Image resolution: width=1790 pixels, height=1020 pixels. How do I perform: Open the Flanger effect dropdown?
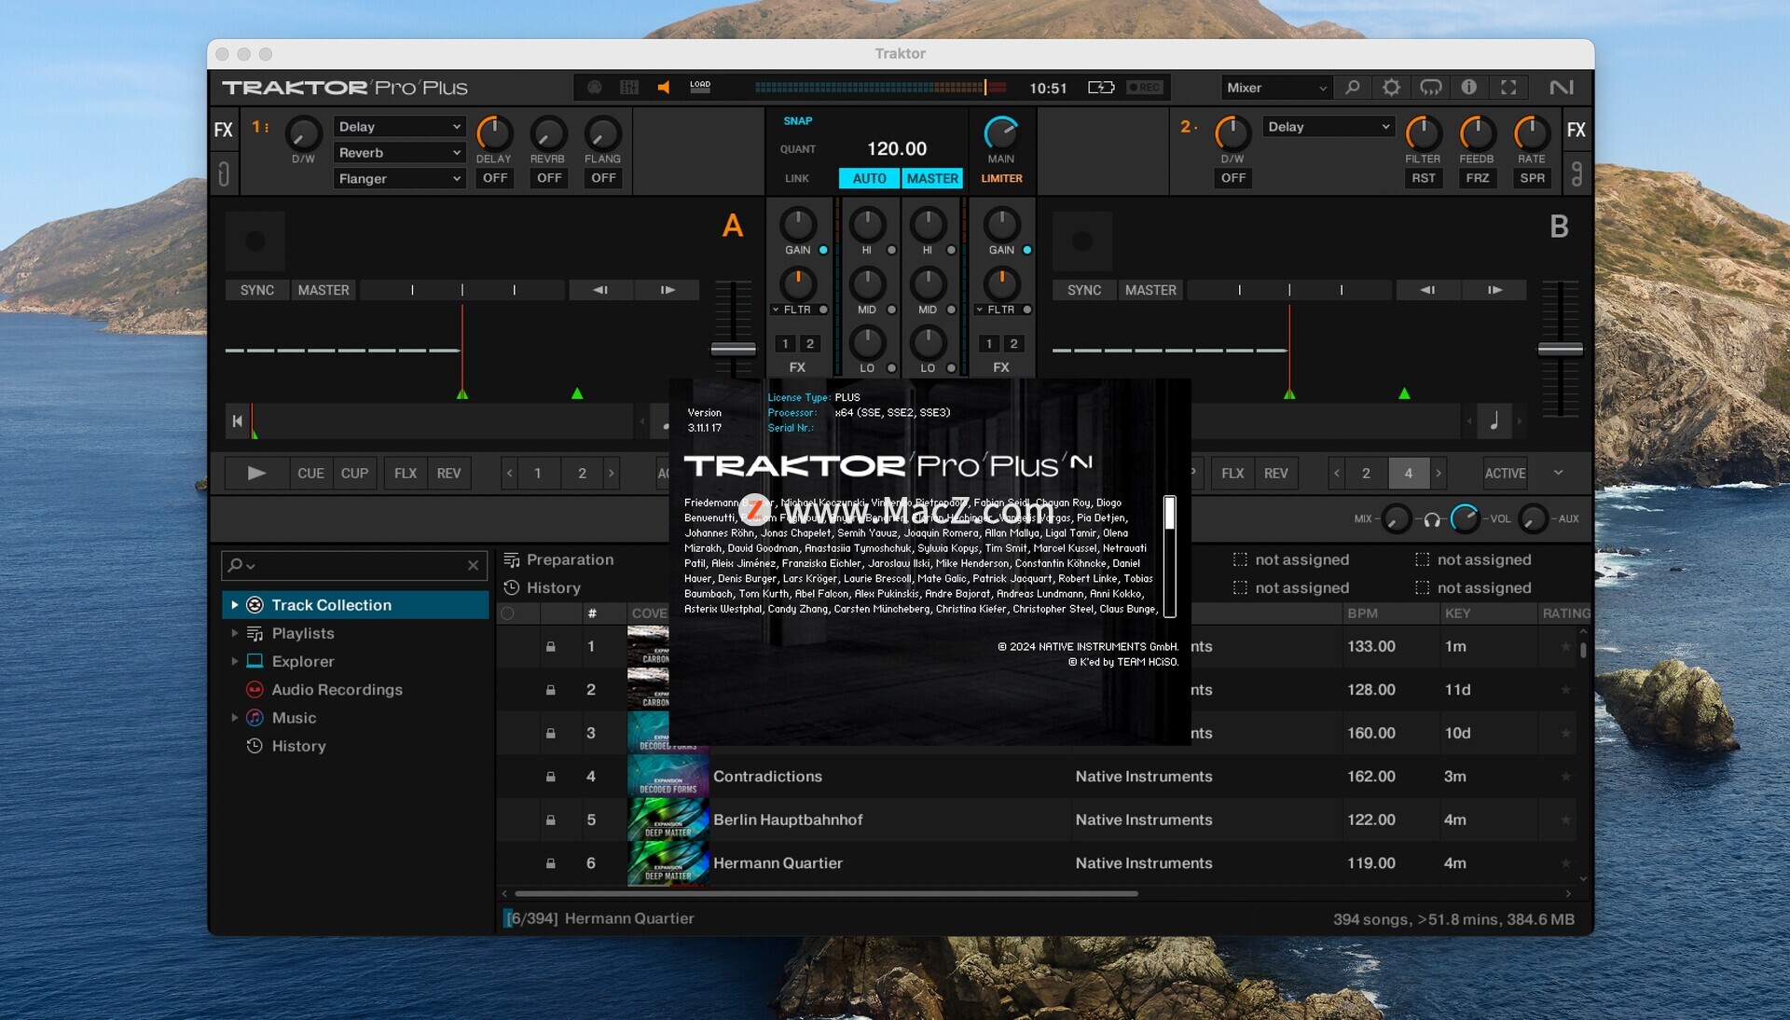pyautogui.click(x=399, y=179)
